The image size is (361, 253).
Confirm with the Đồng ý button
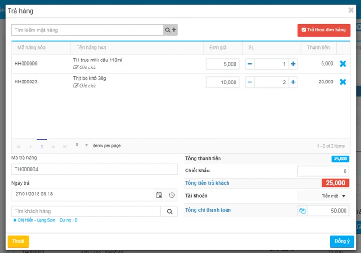342,241
